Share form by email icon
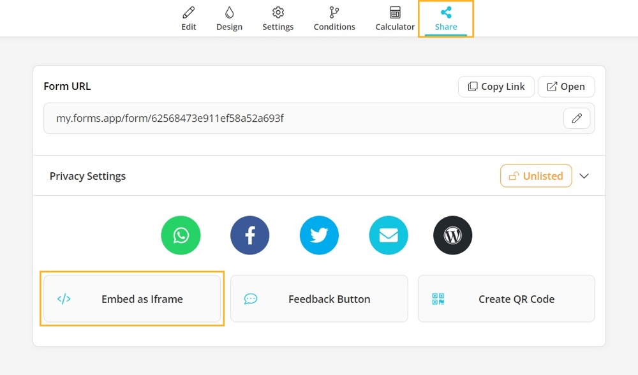 tap(388, 235)
